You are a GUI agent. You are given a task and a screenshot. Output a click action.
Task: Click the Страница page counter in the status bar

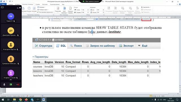(x=6, y=96)
